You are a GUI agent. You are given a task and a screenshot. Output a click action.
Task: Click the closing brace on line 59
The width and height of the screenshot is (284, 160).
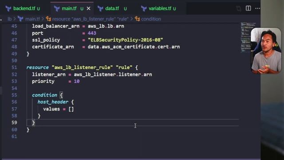pos(33,123)
